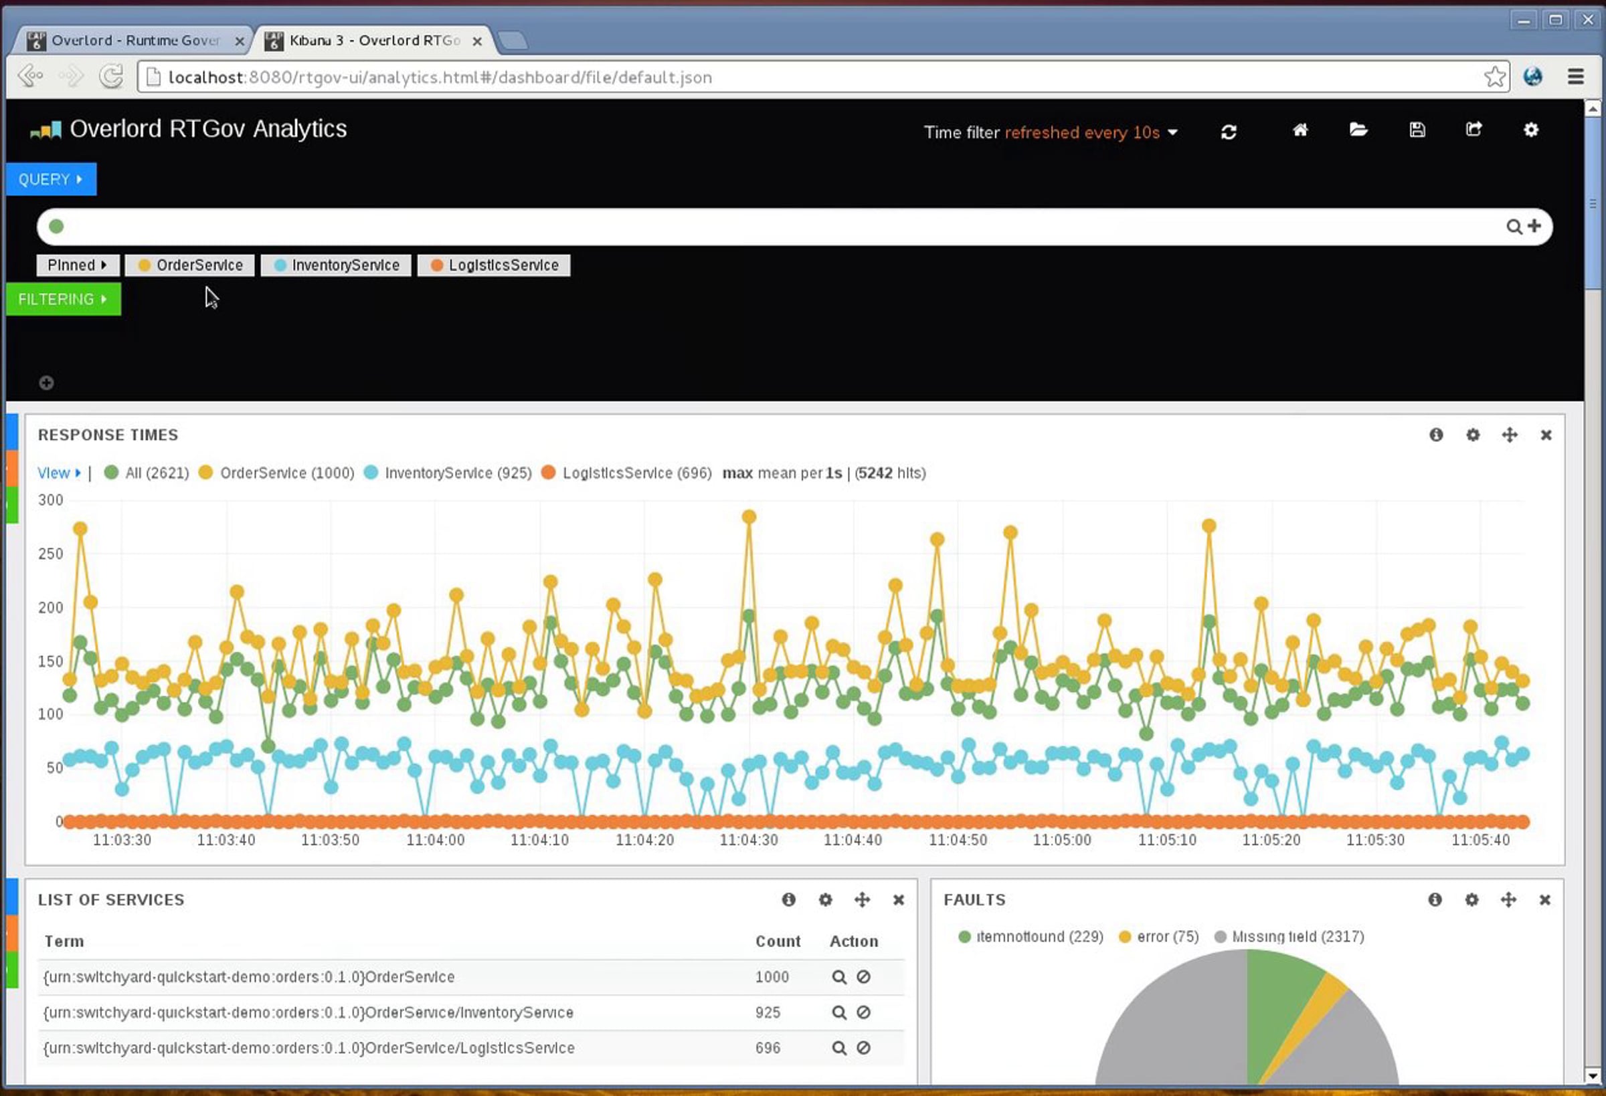The width and height of the screenshot is (1606, 1096).
Task: Click the green query color dot
Action: pyautogui.click(x=57, y=227)
